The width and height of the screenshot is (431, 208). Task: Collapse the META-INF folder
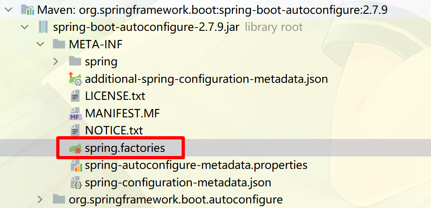(x=41, y=44)
